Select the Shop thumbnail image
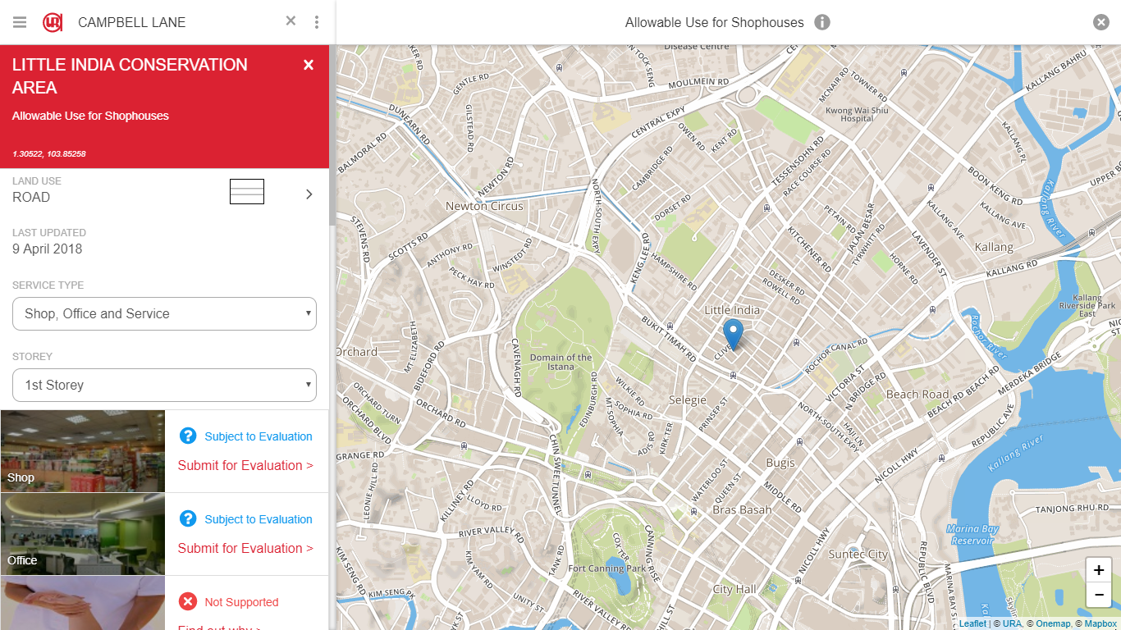 click(83, 451)
